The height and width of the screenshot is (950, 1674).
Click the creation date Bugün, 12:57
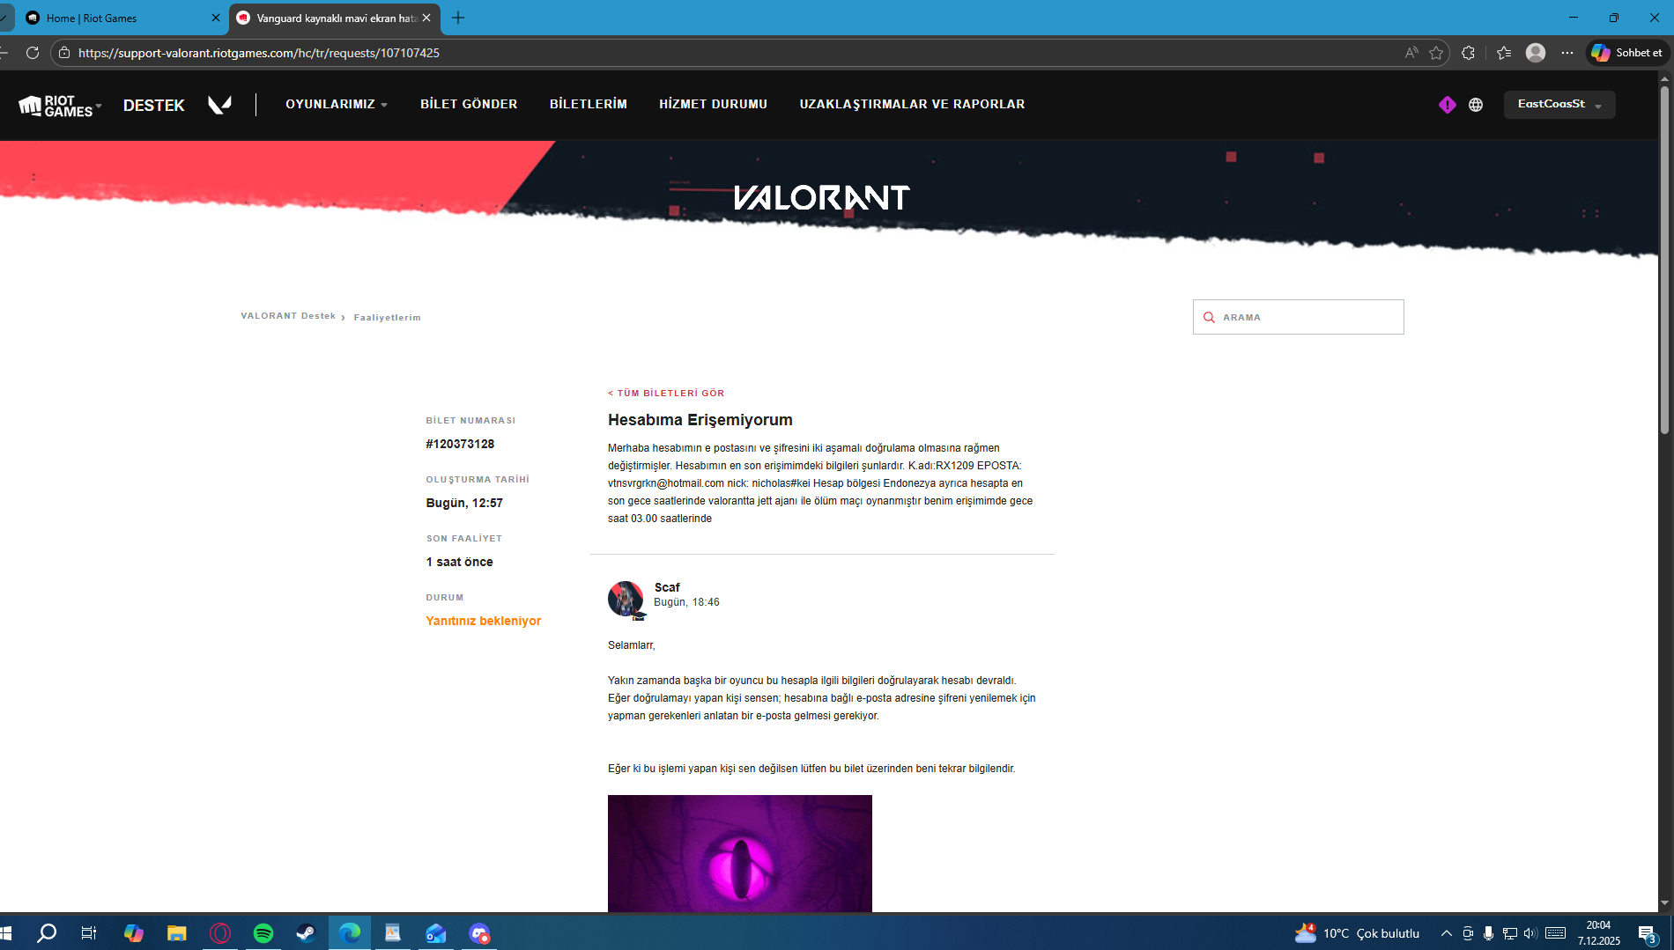(464, 504)
